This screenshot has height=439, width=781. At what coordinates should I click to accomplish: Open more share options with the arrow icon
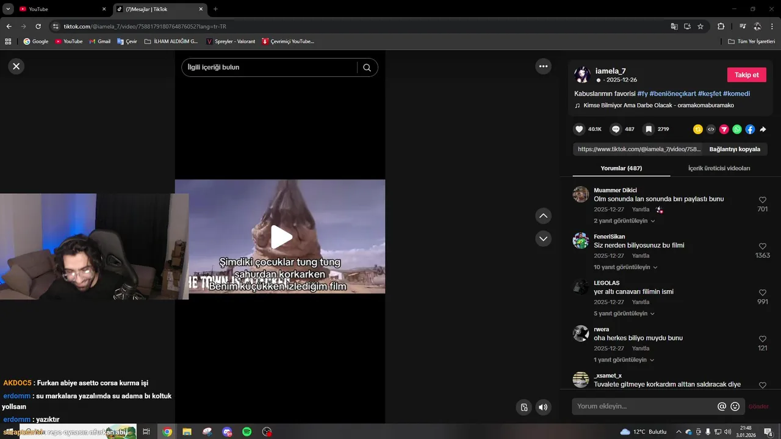[x=763, y=129]
